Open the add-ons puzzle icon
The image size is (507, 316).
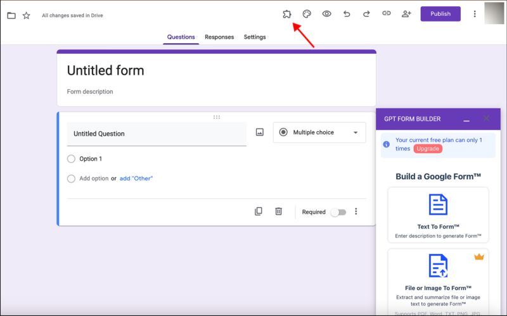287,14
